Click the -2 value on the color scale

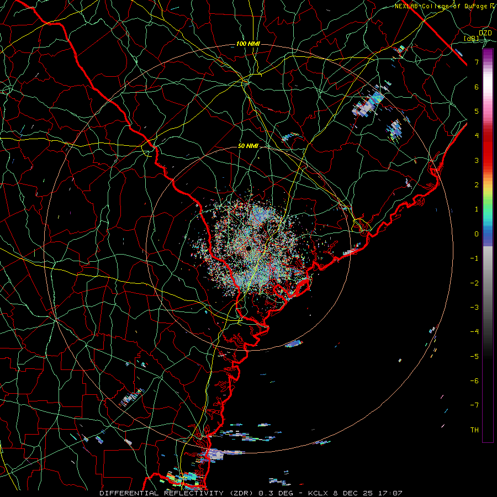(x=474, y=283)
